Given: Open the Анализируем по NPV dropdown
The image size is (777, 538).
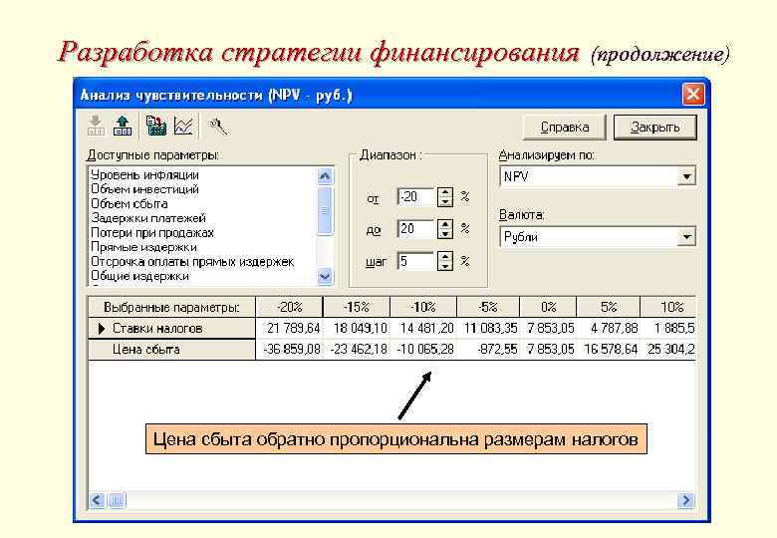Looking at the screenshot, I should [686, 176].
